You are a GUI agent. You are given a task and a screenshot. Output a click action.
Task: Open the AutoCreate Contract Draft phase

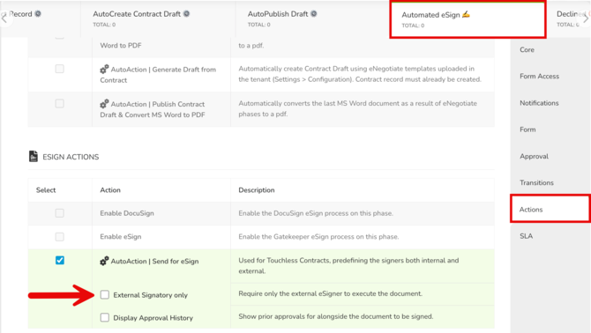coord(158,18)
